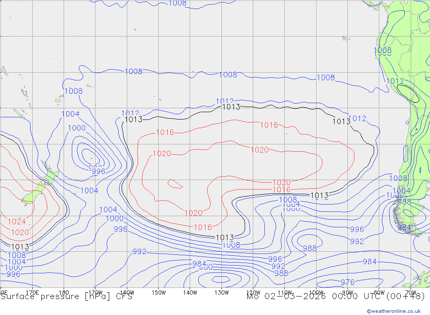The width and height of the screenshot is (430, 315).
Task: Click the 170E longitude label
Action: click(x=32, y=293)
